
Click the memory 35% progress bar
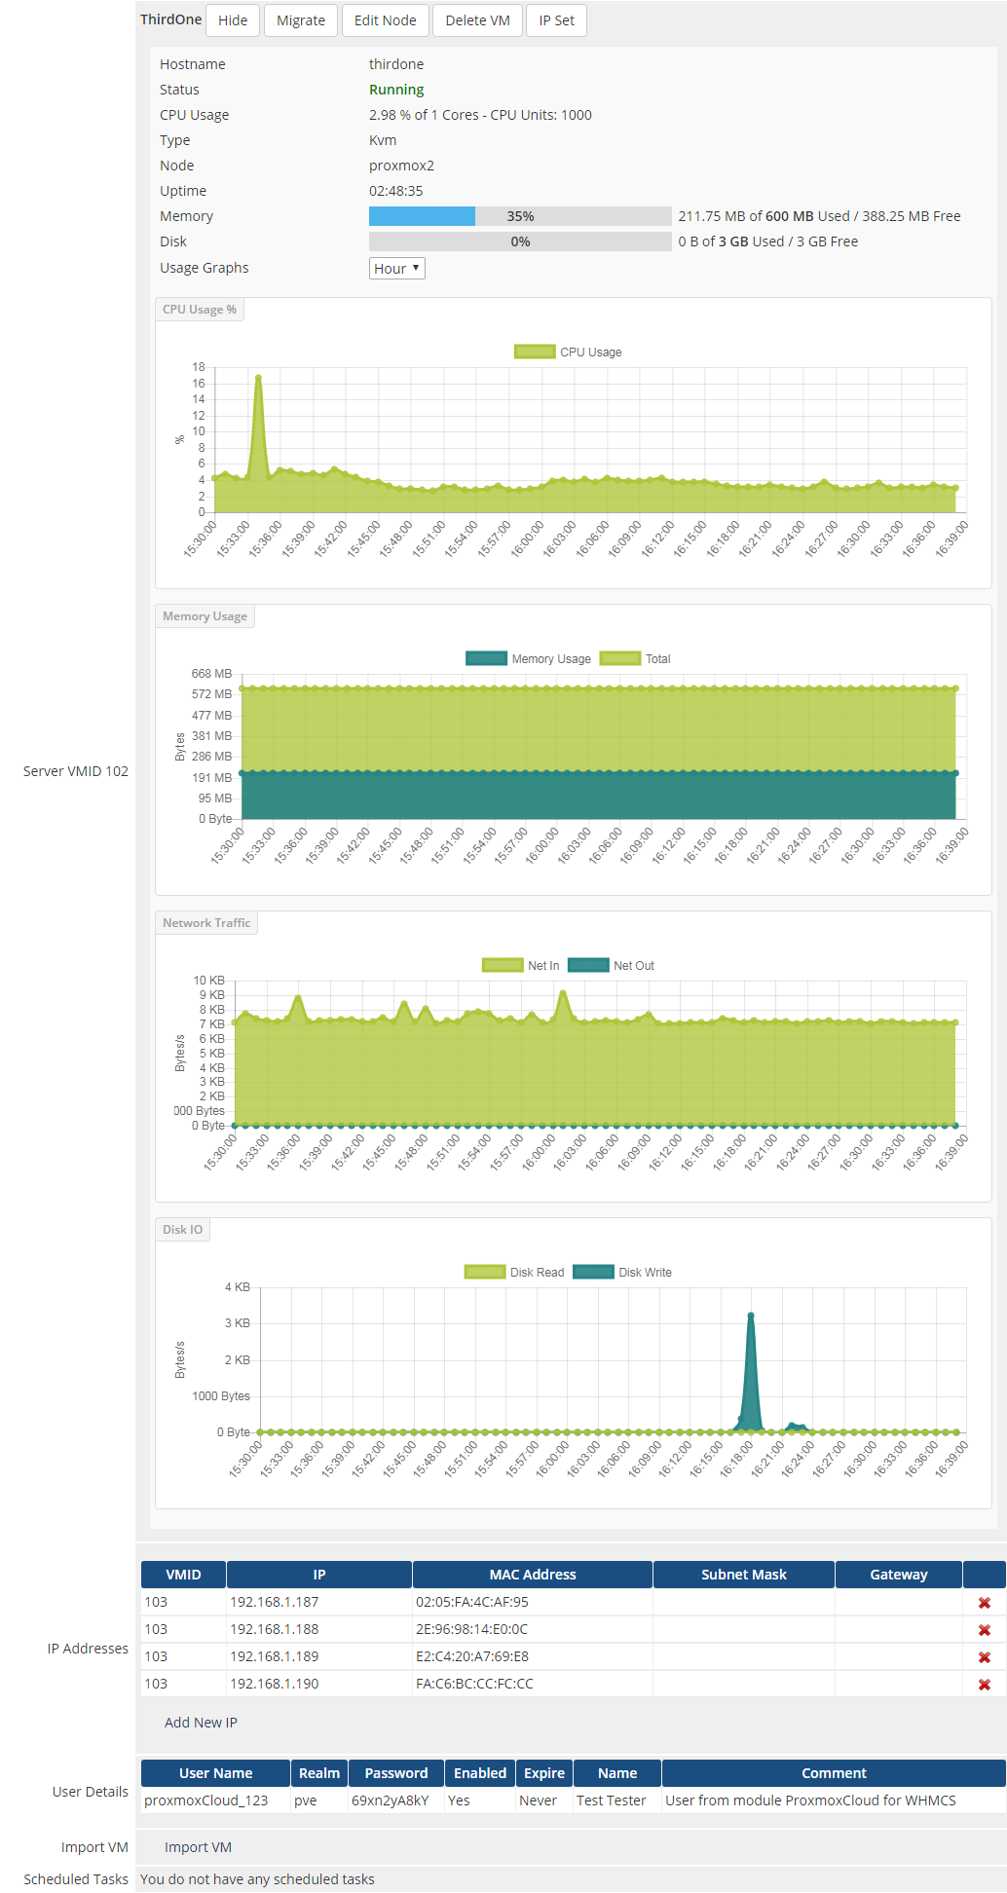coord(520,216)
